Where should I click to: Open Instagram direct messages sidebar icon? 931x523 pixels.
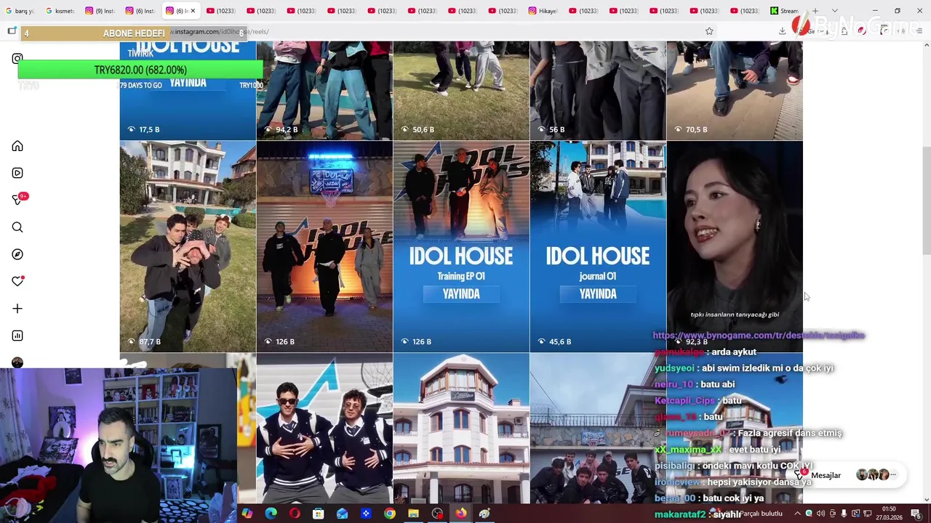(17, 200)
